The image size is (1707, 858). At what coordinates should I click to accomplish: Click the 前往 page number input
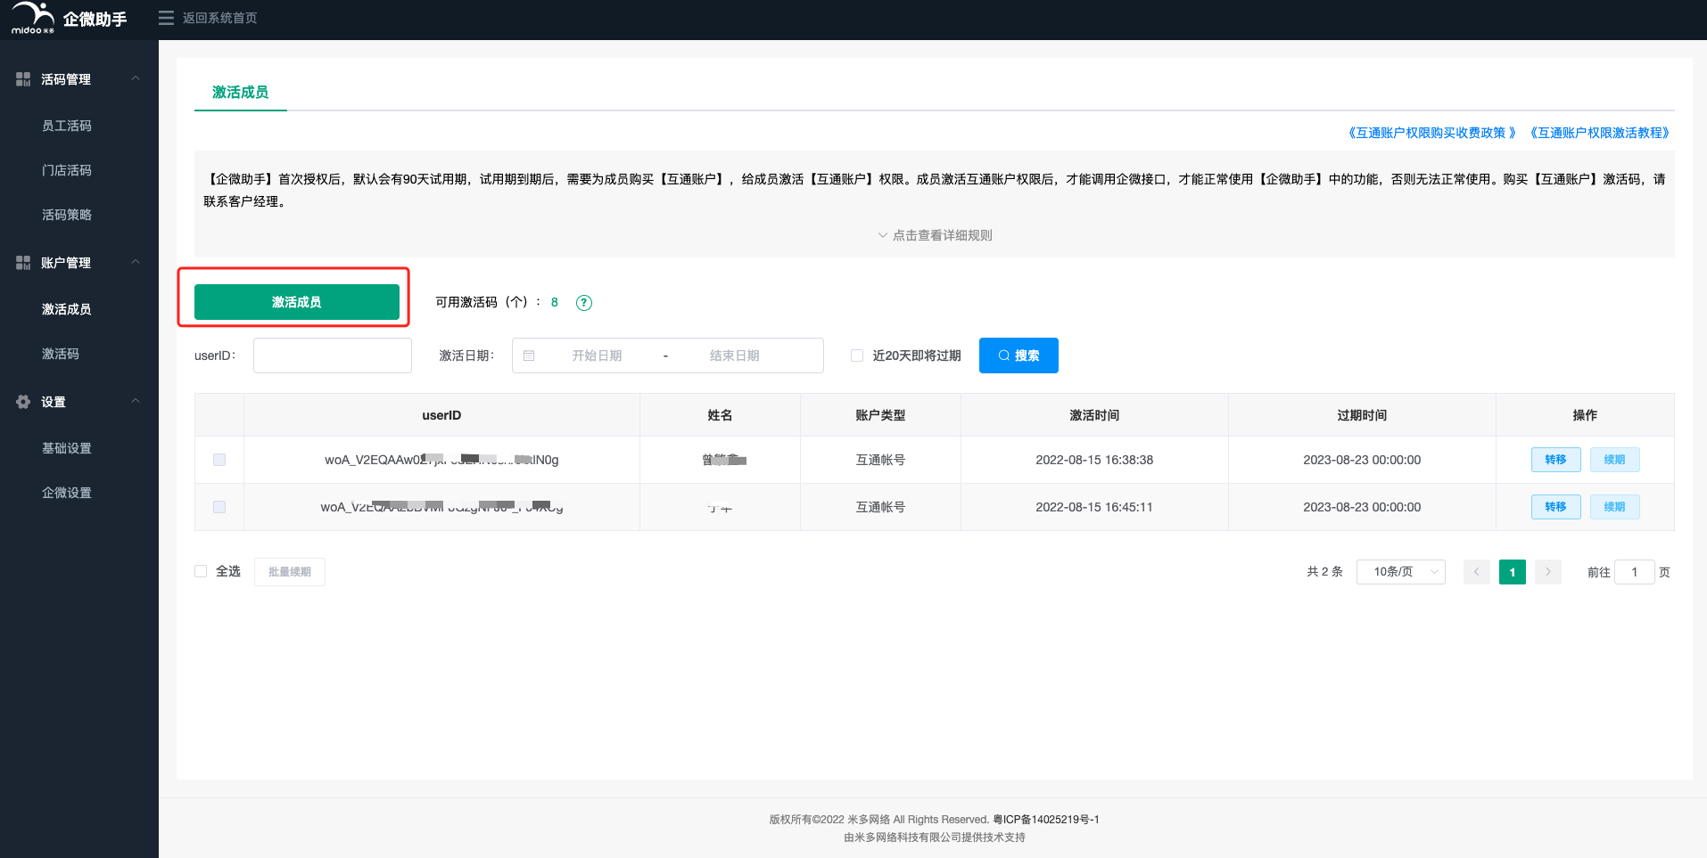click(x=1635, y=572)
